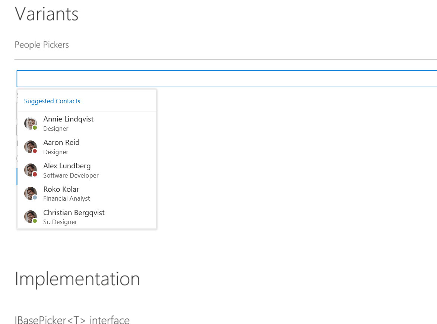Viewport: 437px width, 324px height.
Task: Open the IBasePicker<T> interface link
Action: (72, 319)
